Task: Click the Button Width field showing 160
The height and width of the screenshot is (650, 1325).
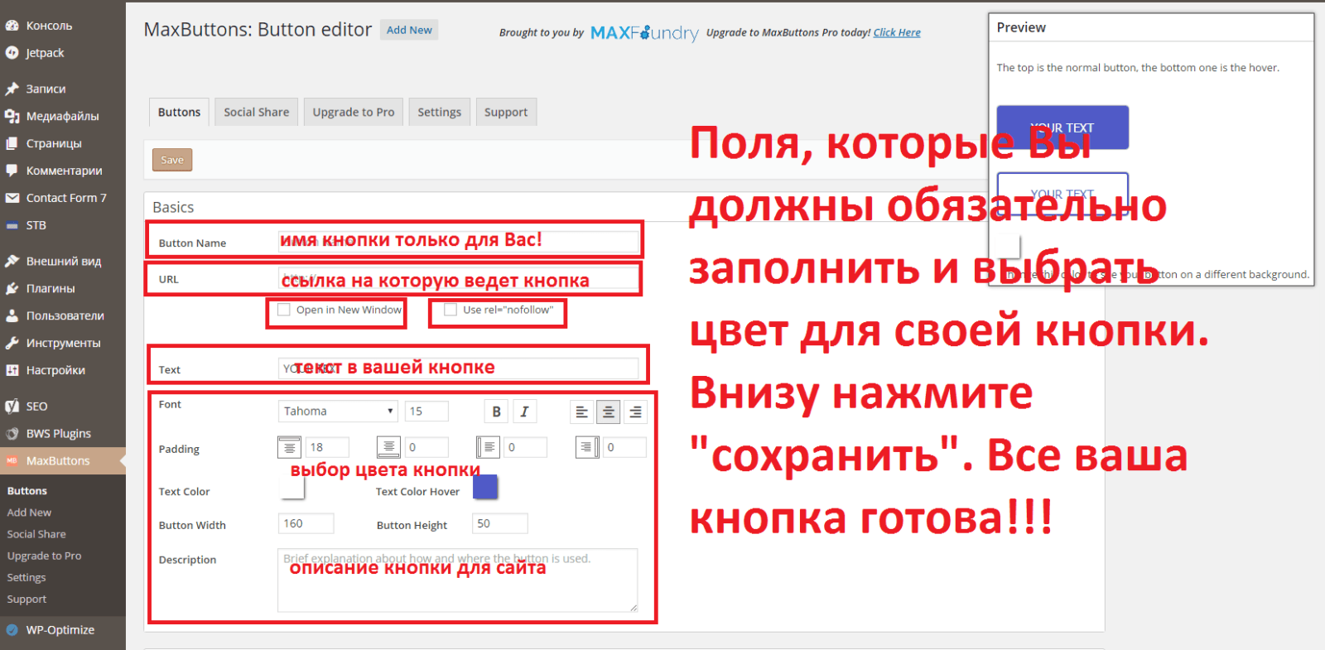Action: [x=306, y=523]
